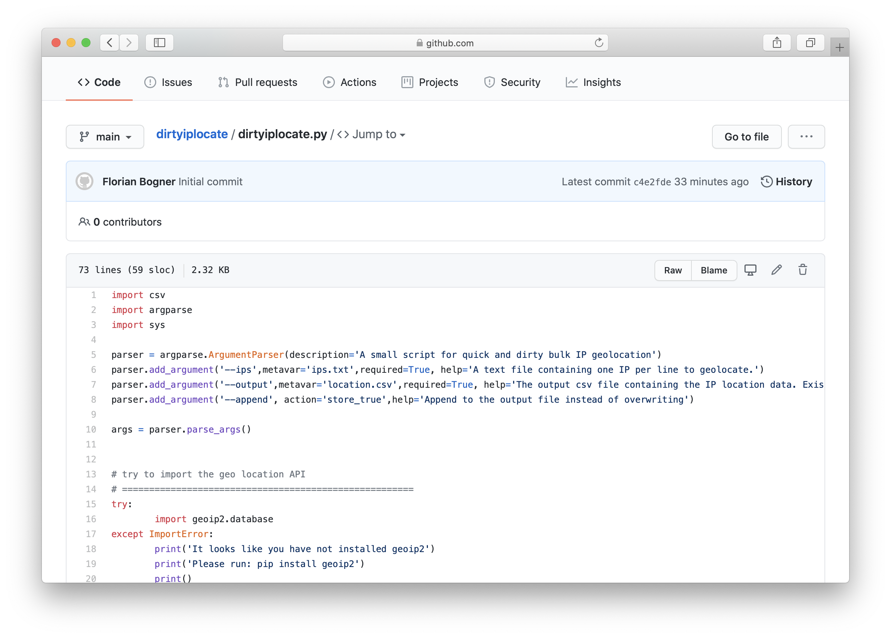Screen dimensions: 891x638
Task: Toggle the Safari sidebar button
Action: [159, 43]
